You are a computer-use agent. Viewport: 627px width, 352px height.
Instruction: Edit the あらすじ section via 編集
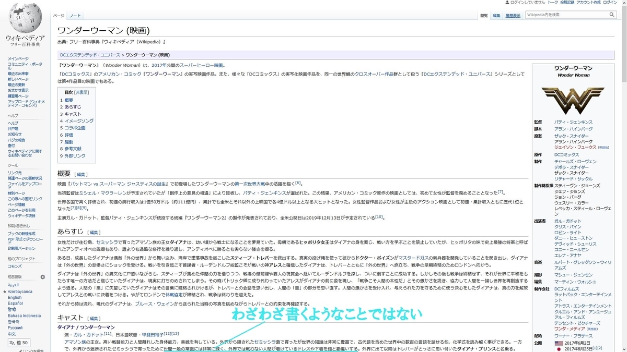pyautogui.click(x=94, y=232)
